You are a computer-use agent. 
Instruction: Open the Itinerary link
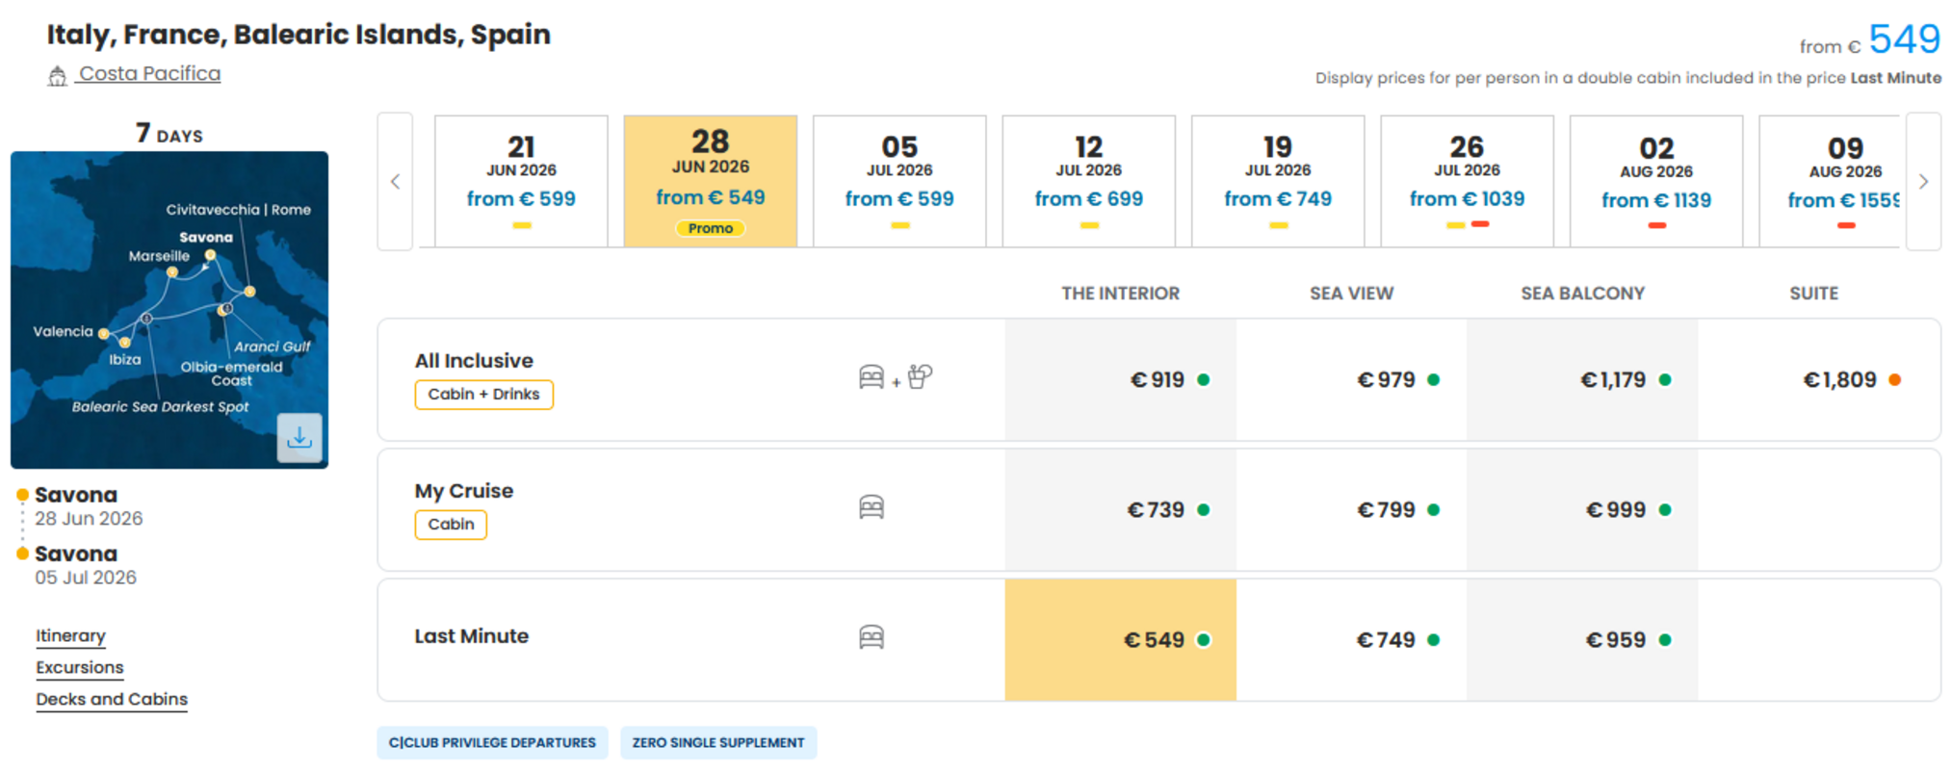pyautogui.click(x=70, y=636)
